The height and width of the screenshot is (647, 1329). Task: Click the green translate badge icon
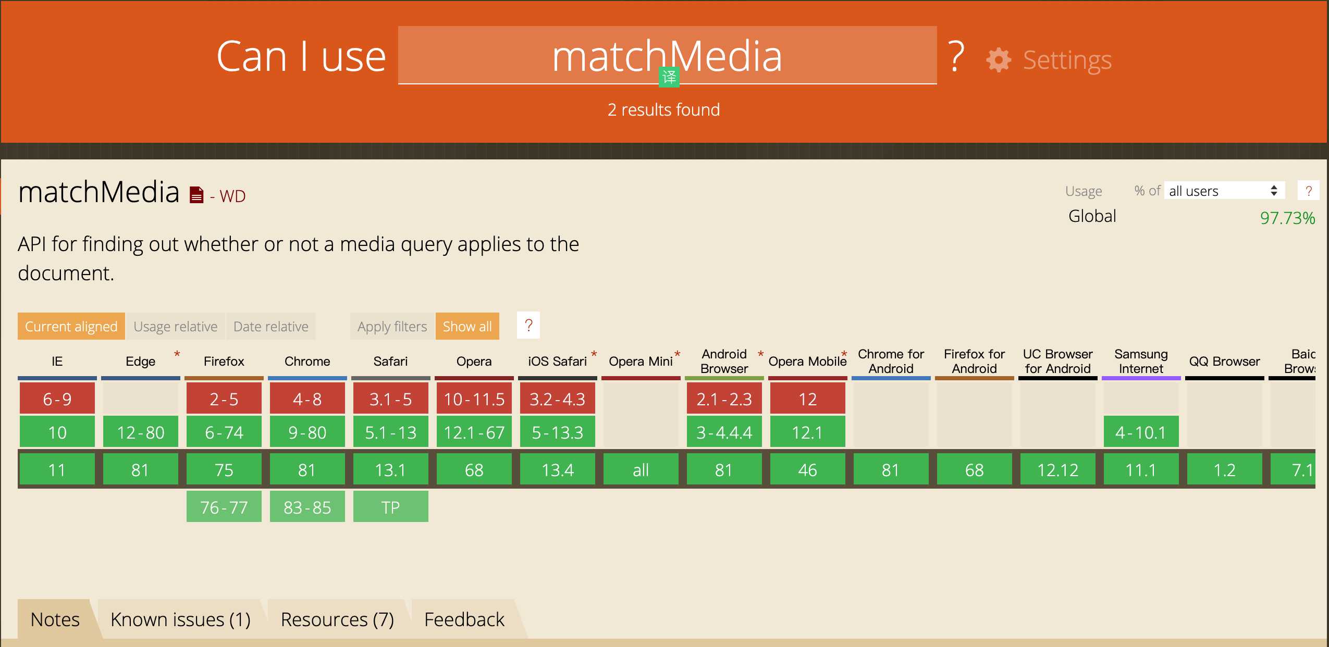[x=669, y=78]
